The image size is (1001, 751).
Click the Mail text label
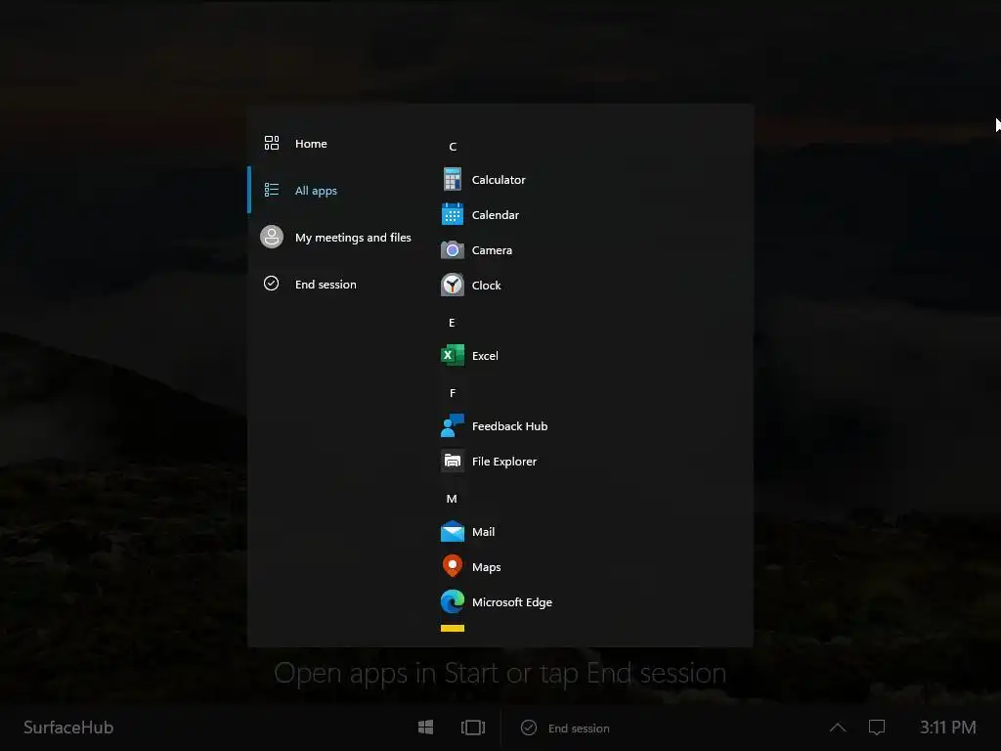(483, 531)
